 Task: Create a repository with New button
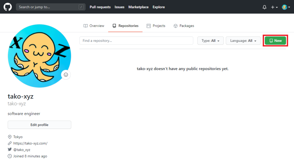click(275, 41)
